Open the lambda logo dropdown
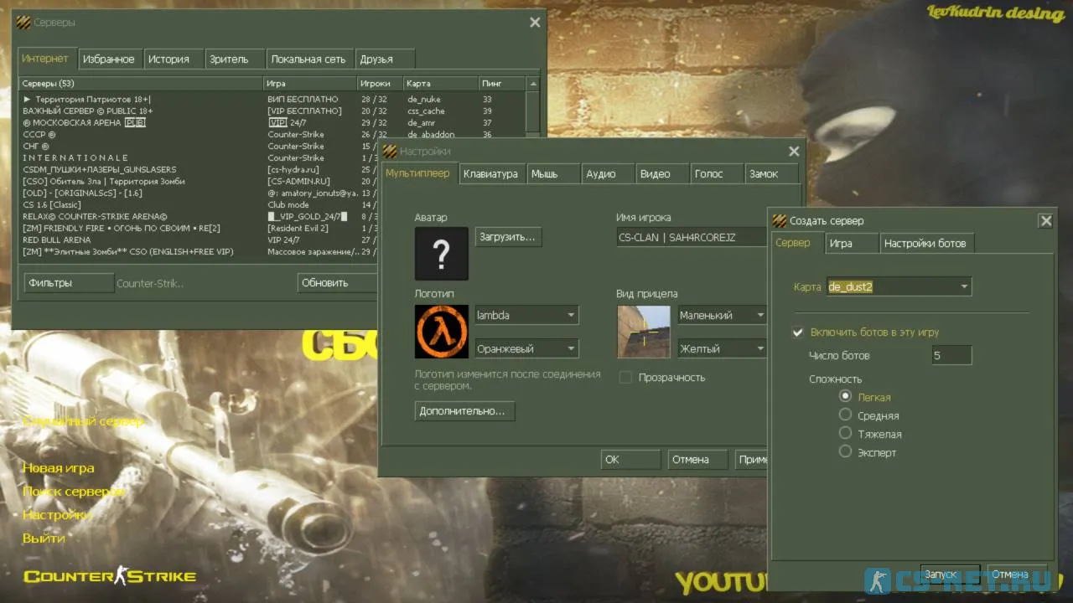1073x603 pixels. pyautogui.click(x=526, y=316)
